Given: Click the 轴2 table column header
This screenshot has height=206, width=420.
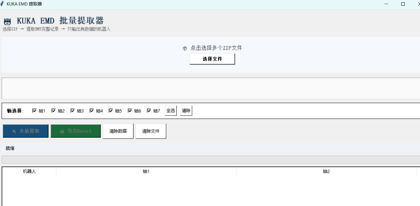Looking at the screenshot, I should (x=326, y=171).
